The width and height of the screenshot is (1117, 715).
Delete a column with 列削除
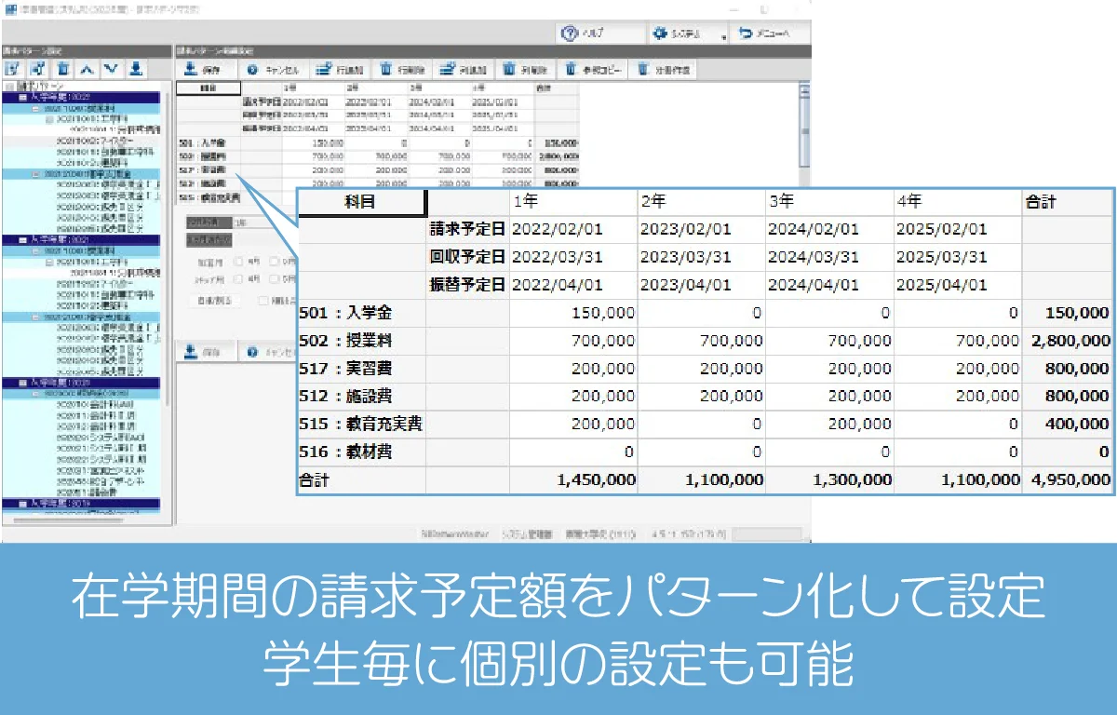526,70
